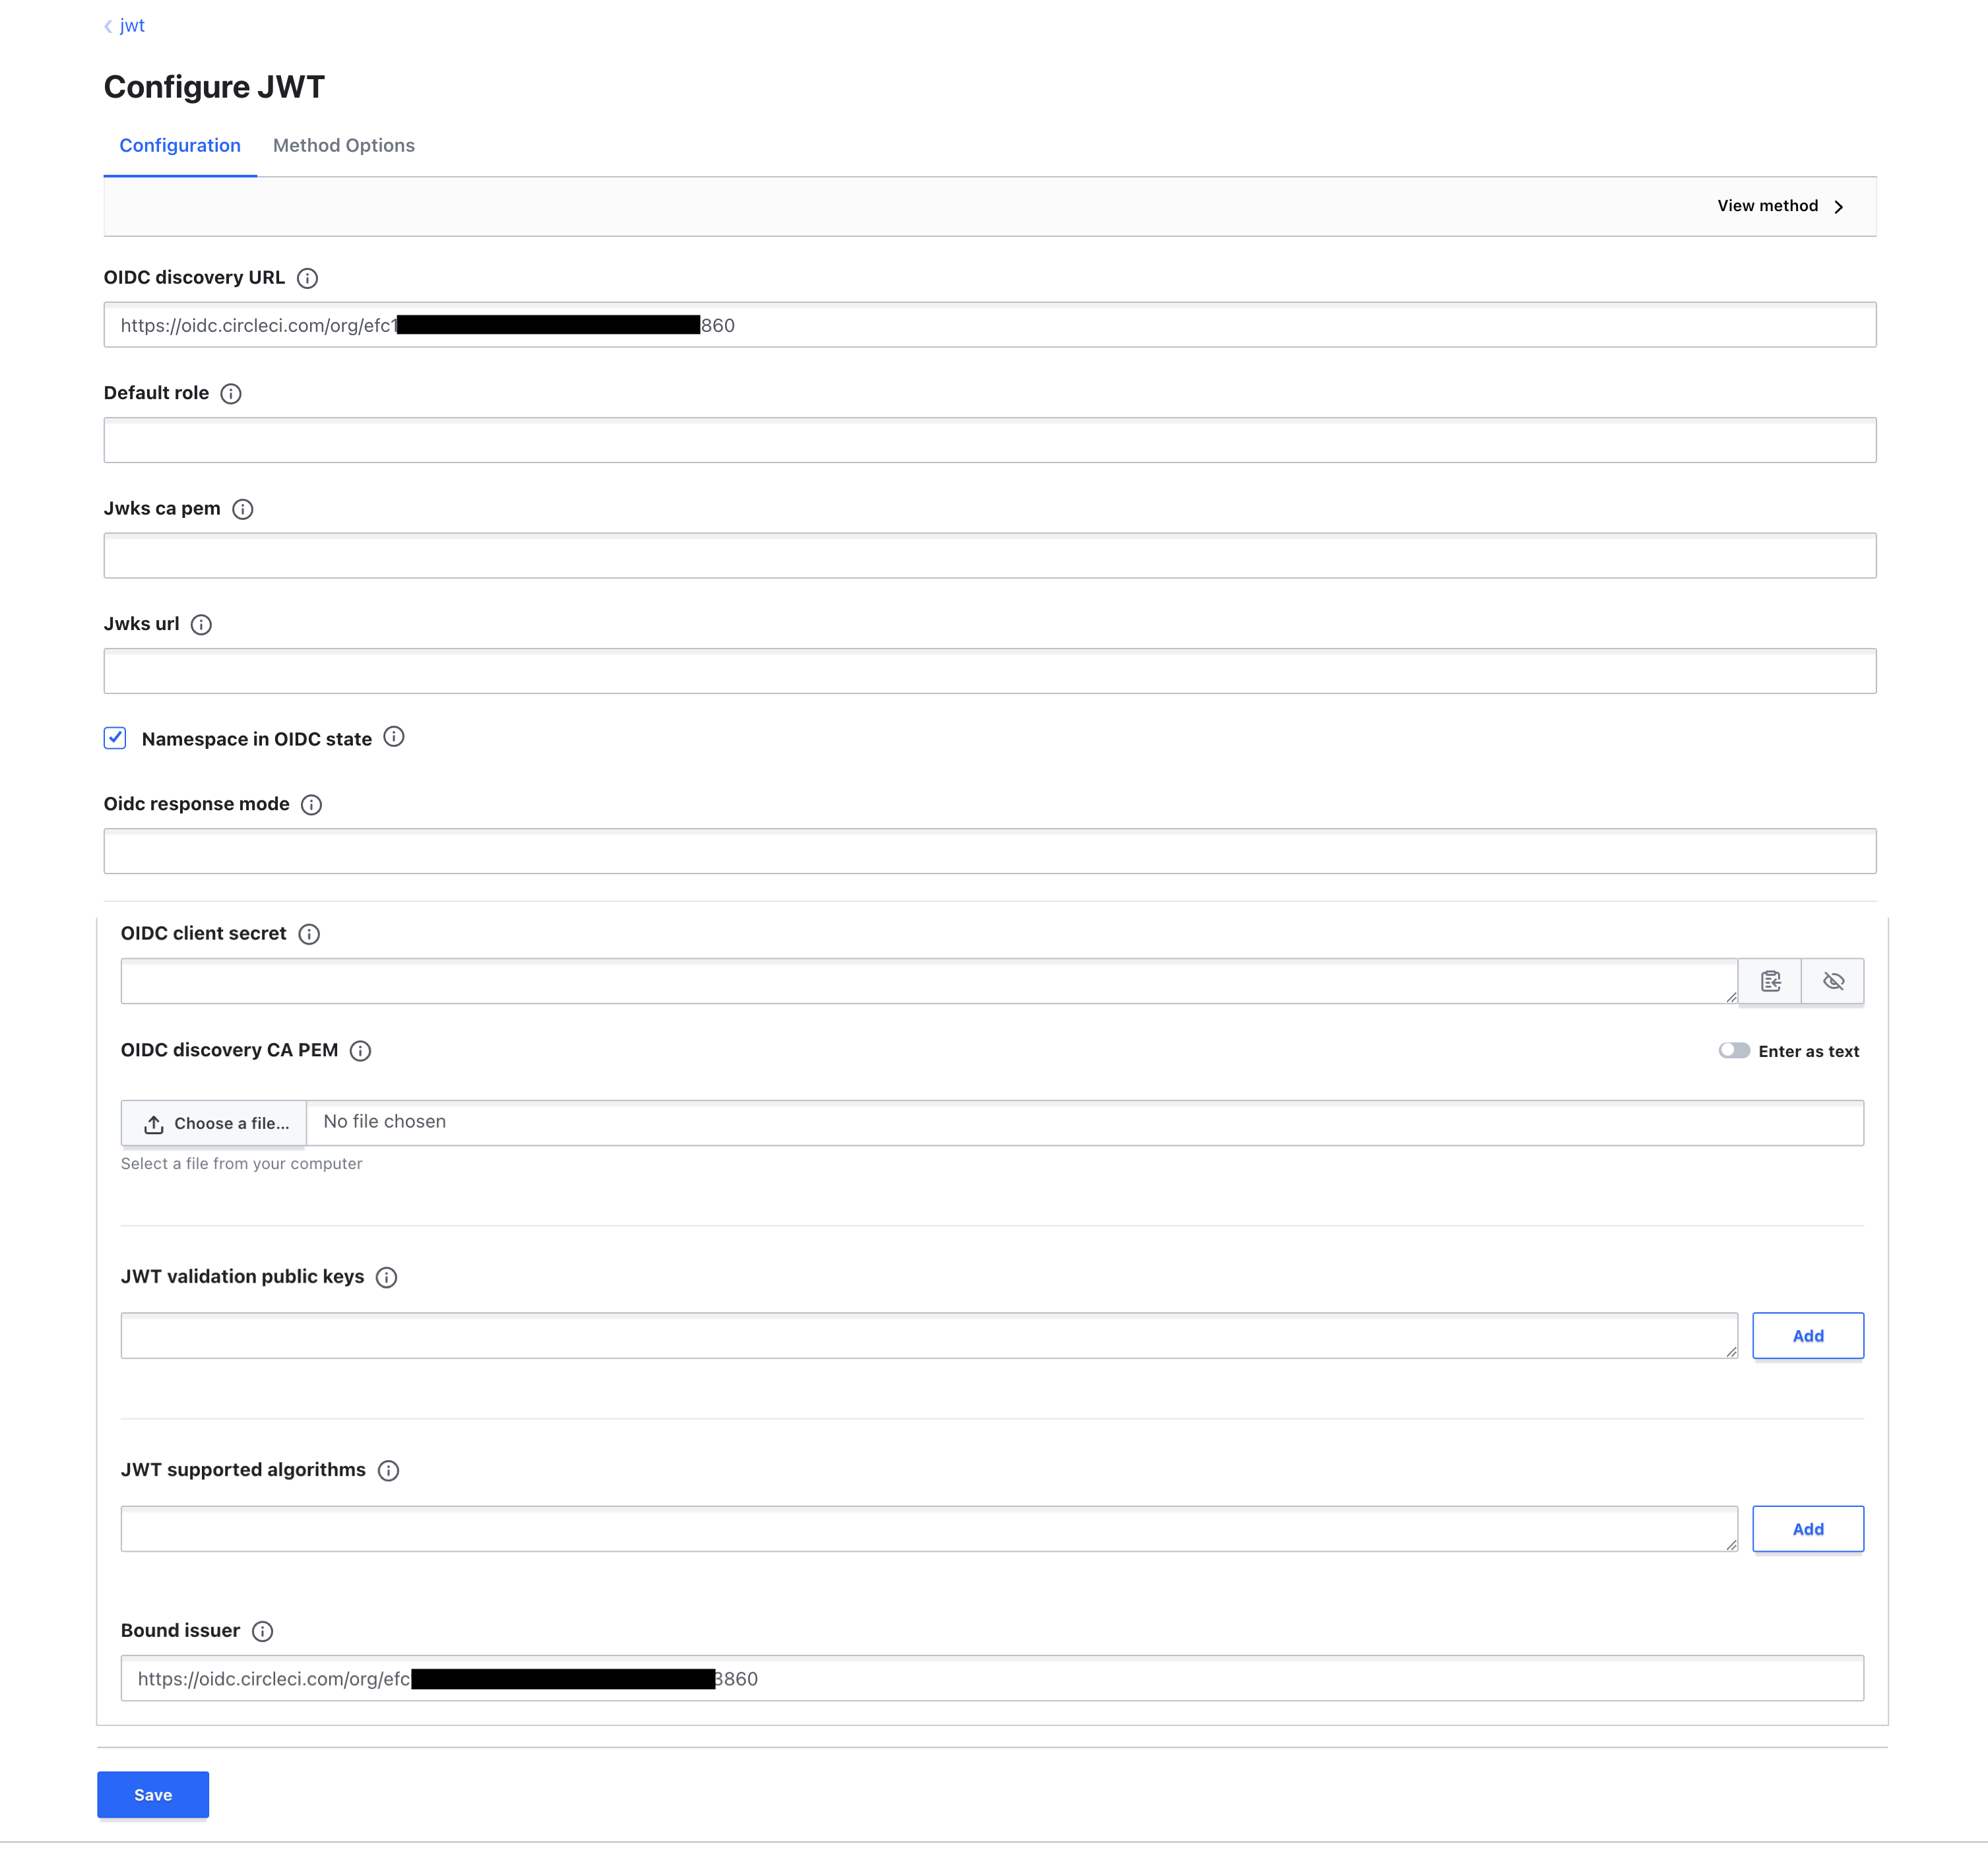
Task: Click the clipboard icon beside the client secret
Action: (x=1770, y=981)
